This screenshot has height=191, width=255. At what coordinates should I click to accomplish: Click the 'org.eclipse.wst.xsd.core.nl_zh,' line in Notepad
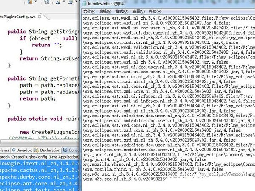tap(168, 125)
